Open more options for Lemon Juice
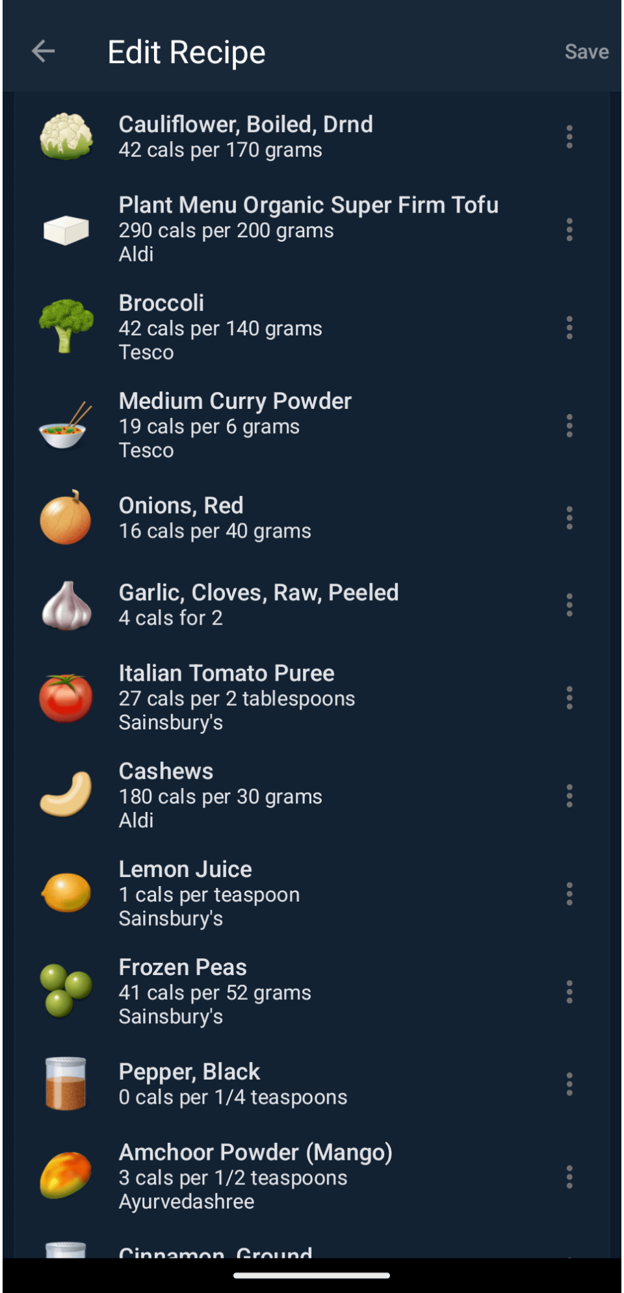Viewport: 624px width, 1293px height. (x=569, y=894)
